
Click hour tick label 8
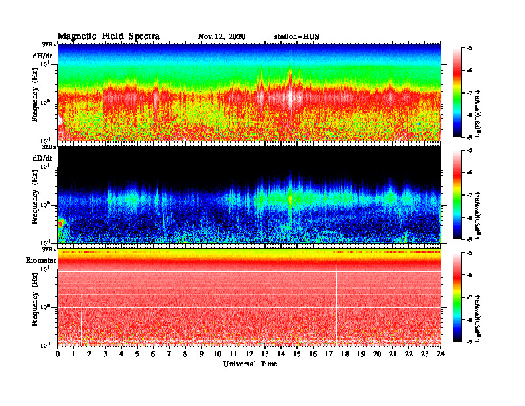pos(185,354)
